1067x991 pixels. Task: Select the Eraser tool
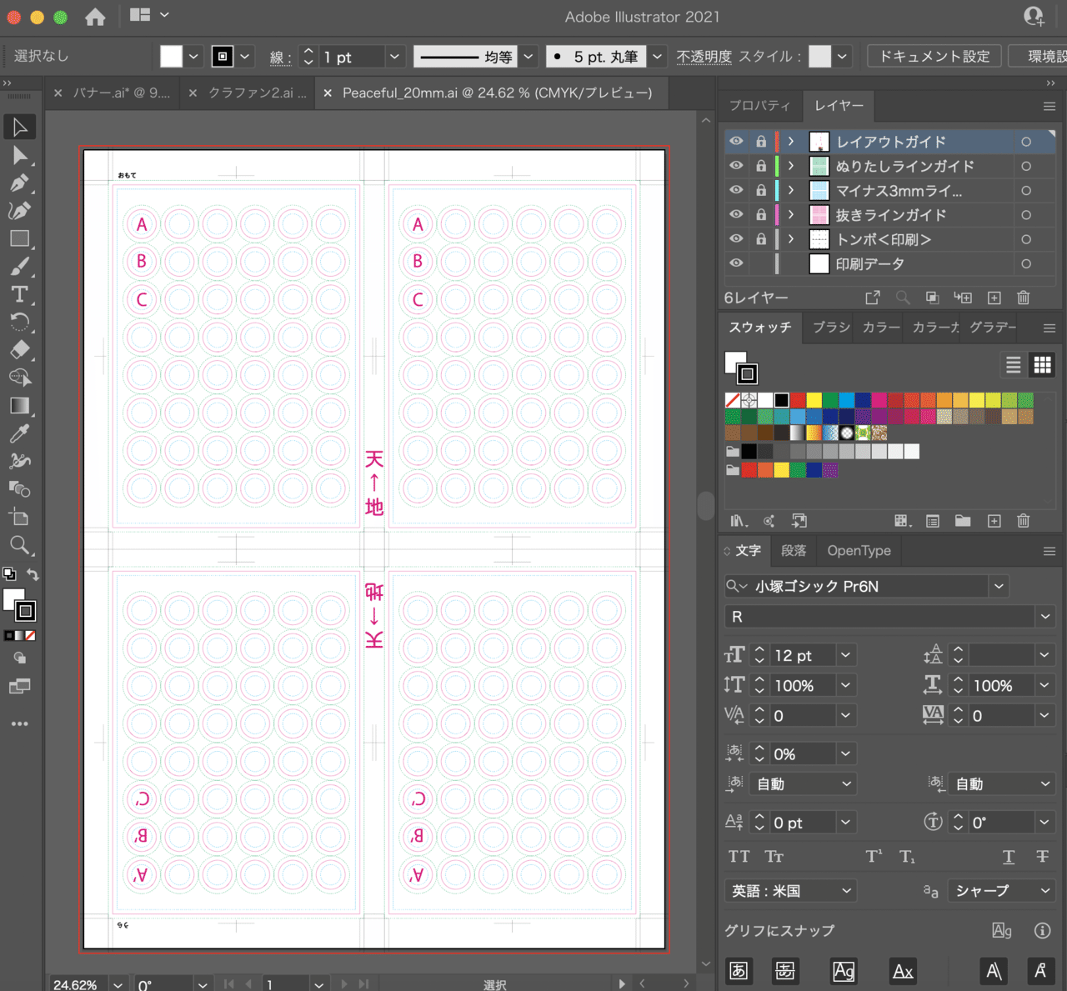pos(20,349)
